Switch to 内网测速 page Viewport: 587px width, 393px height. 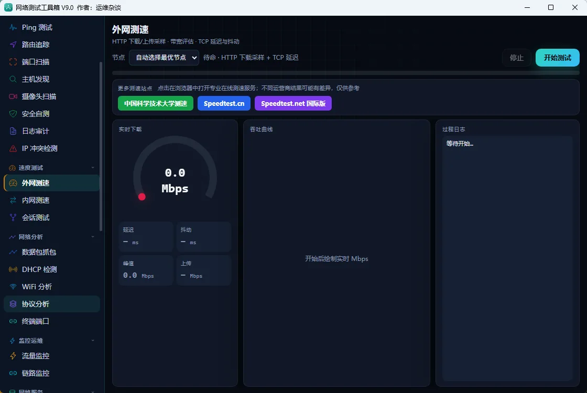point(52,200)
